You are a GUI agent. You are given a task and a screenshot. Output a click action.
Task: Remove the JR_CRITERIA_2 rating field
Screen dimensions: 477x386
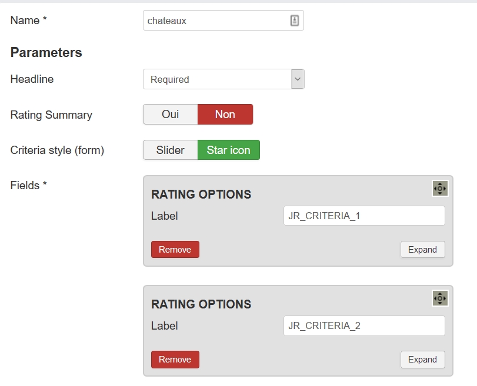tap(175, 360)
